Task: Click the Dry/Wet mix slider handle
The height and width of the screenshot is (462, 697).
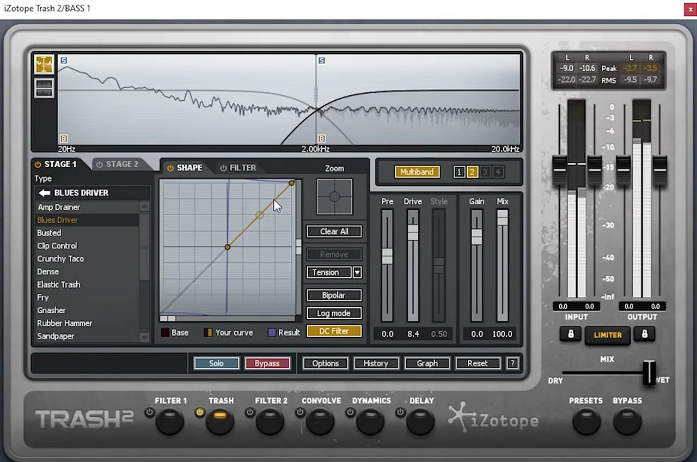Action: (649, 373)
